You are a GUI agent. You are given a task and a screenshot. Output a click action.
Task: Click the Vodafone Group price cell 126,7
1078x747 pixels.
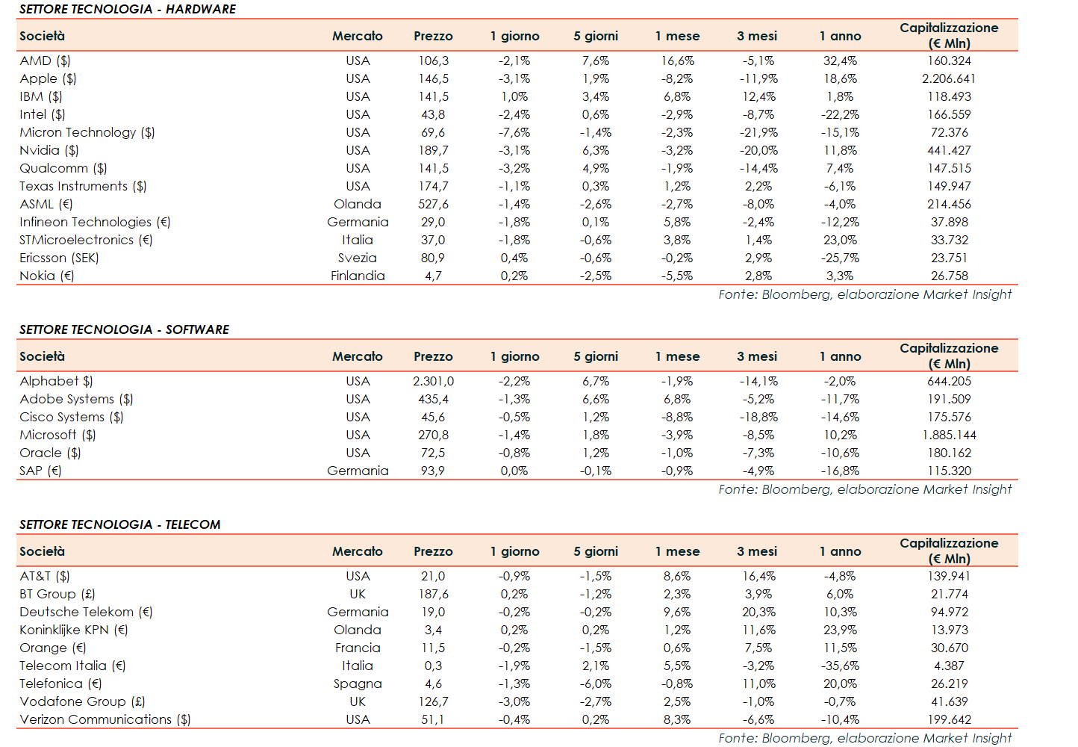coord(433,701)
